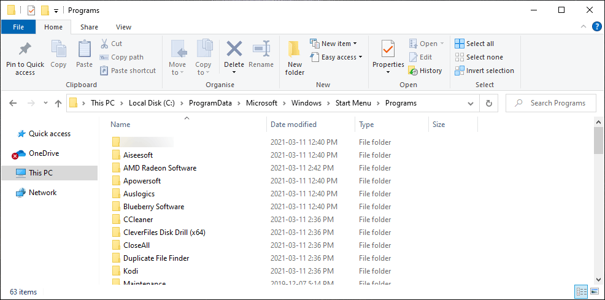The image size is (605, 300).
Task: Create a New folder
Action: tap(295, 58)
